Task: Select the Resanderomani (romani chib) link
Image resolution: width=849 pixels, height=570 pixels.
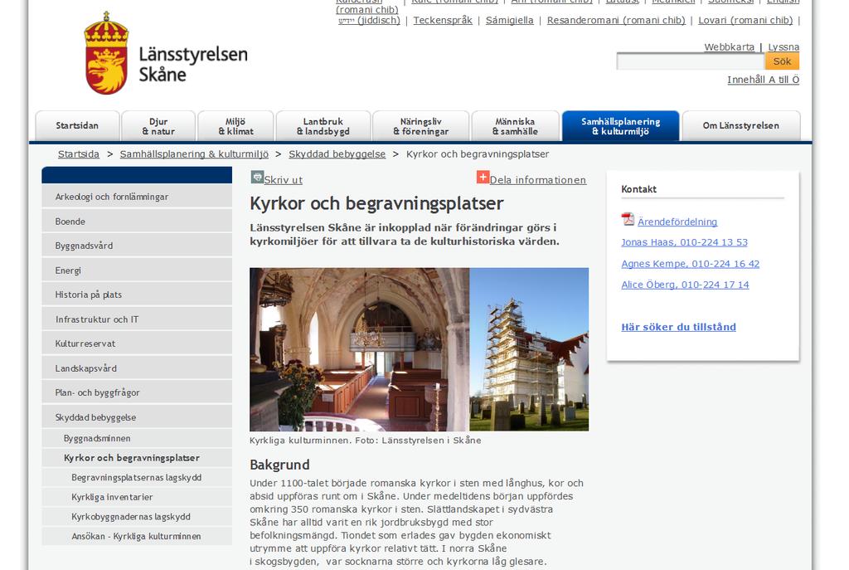Action: (x=616, y=21)
